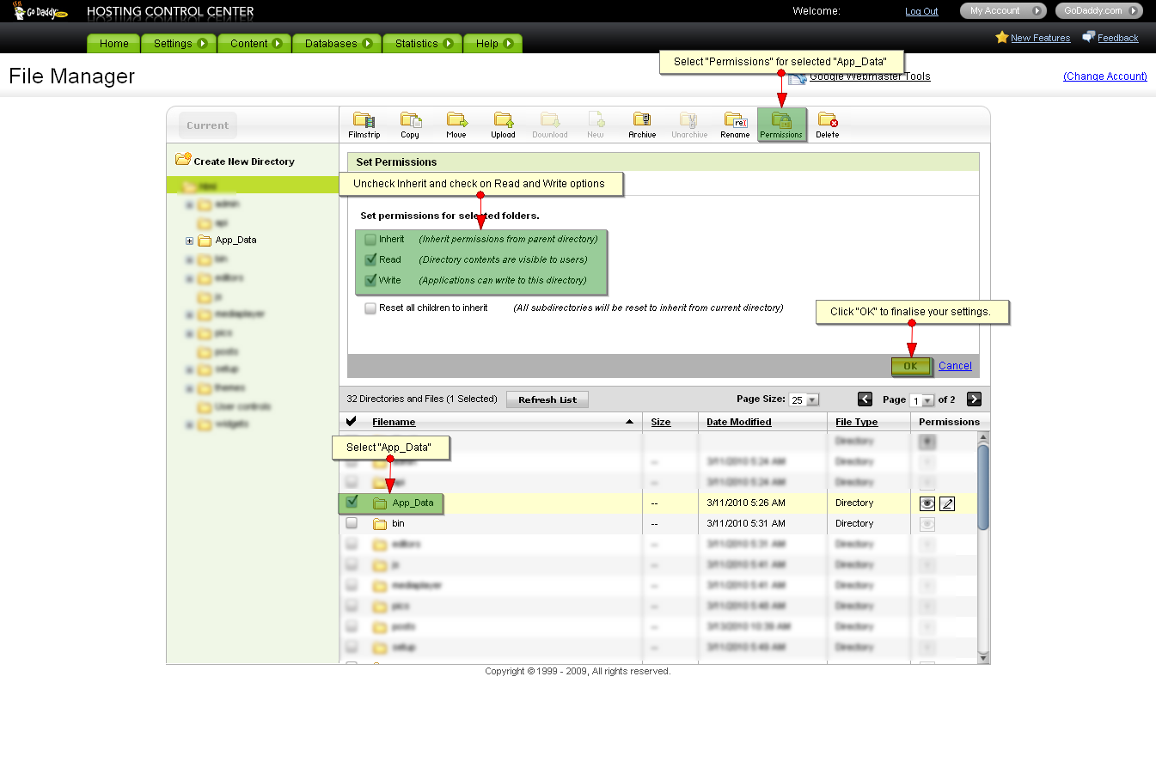The height and width of the screenshot is (768, 1156).
Task: Uncheck the Write permission checkbox
Action: [x=370, y=281]
